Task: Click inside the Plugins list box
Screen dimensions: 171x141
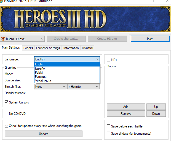Action: pyautogui.click(x=136, y=86)
